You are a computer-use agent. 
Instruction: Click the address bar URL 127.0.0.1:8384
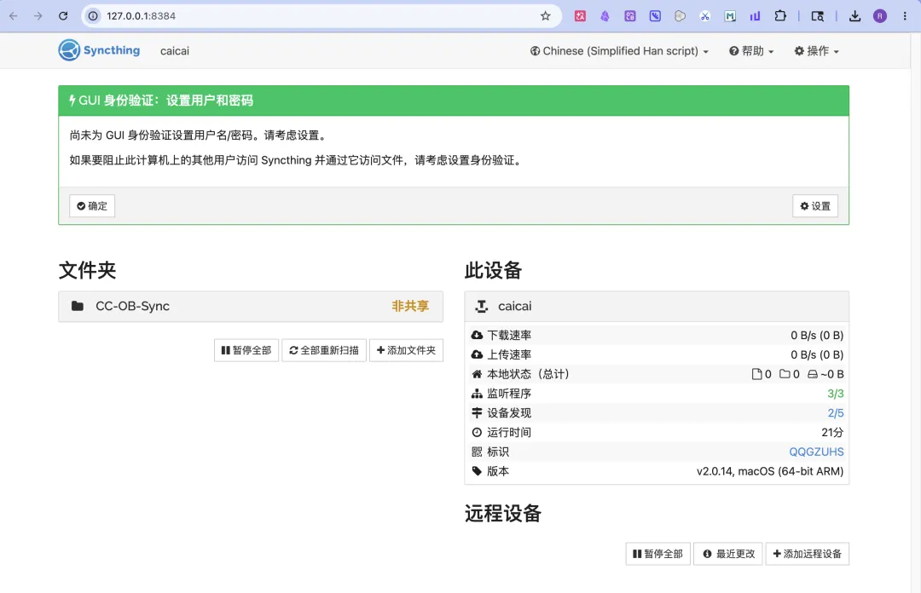tap(141, 16)
